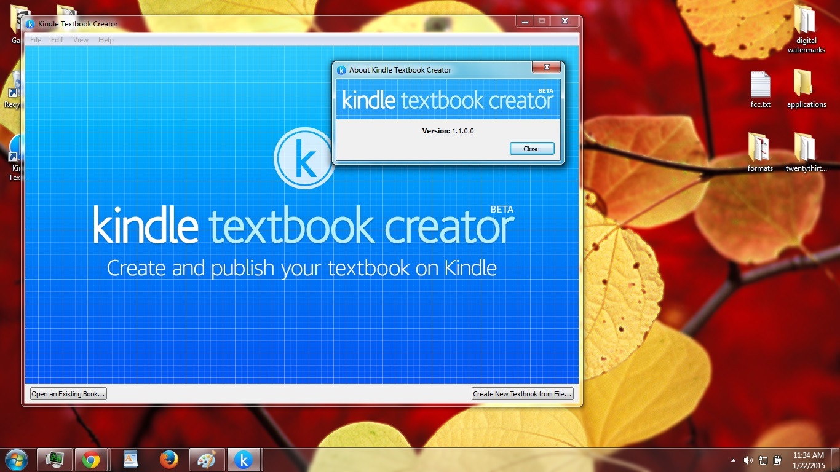Select the digital watermarks desktop folder
840x472 pixels.
[x=806, y=29]
